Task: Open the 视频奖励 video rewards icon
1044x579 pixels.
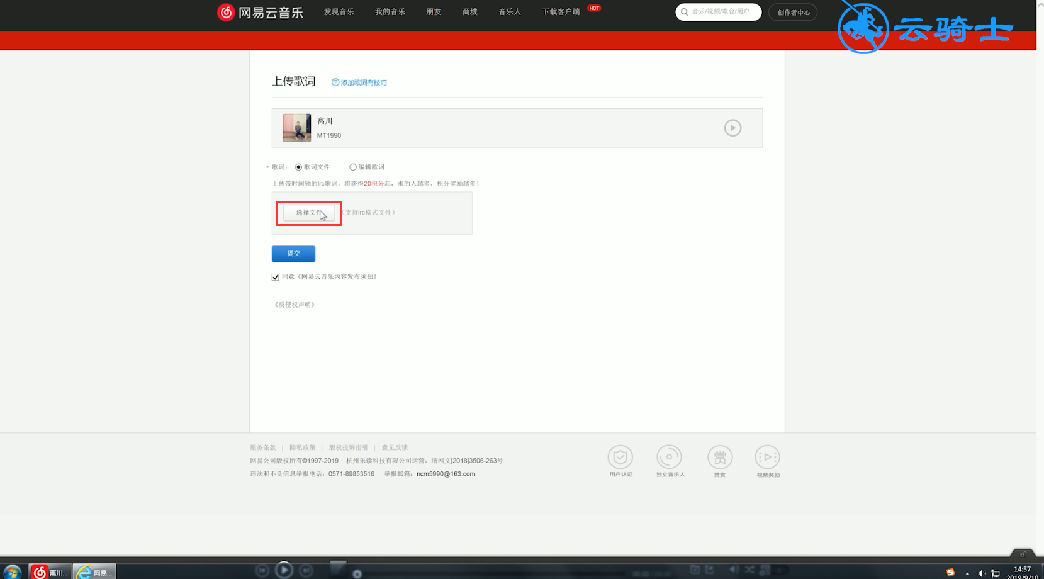Action: pyautogui.click(x=767, y=457)
